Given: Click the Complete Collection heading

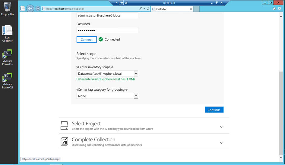Looking at the screenshot, I should click(x=93, y=139).
